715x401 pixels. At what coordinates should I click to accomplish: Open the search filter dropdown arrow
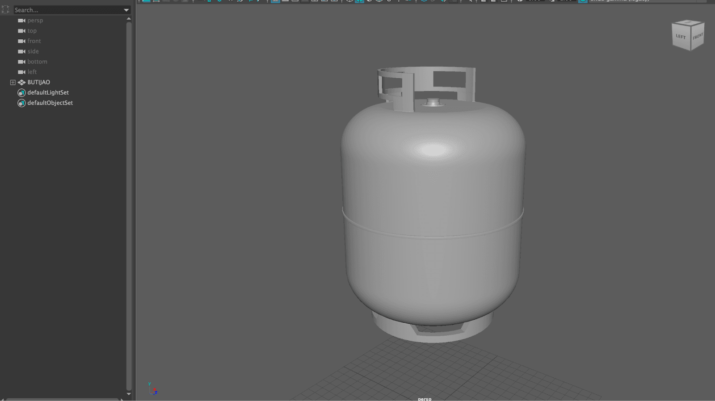coord(126,10)
